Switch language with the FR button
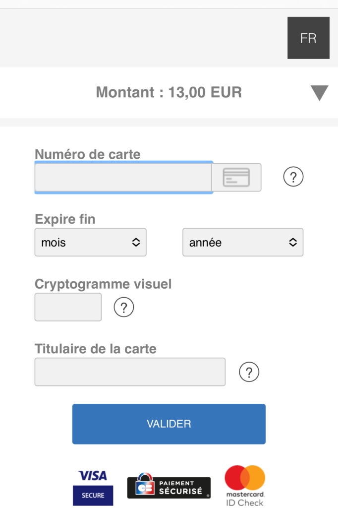 point(309,38)
